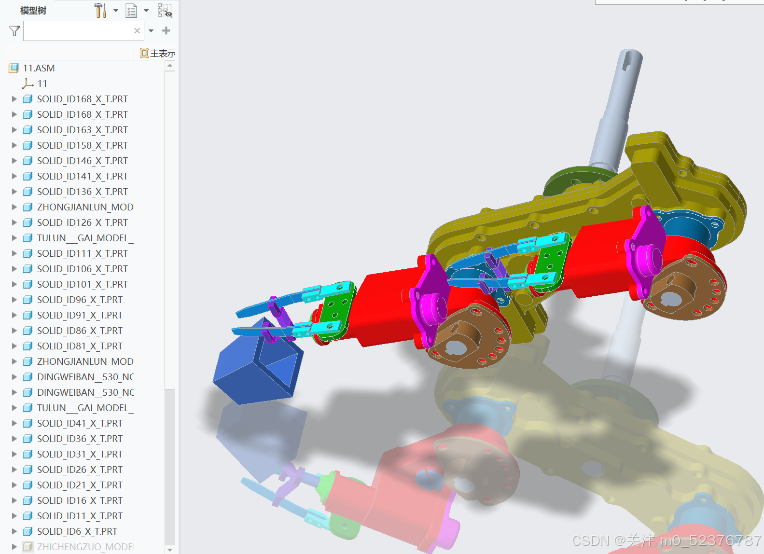
Task: Select SOLID_ID96_X_T.PRT in the tree
Action: 80,300
